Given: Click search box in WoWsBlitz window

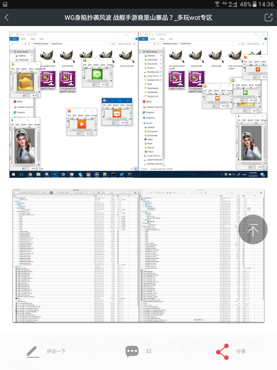Looking at the screenshot, I should (x=256, y=44).
